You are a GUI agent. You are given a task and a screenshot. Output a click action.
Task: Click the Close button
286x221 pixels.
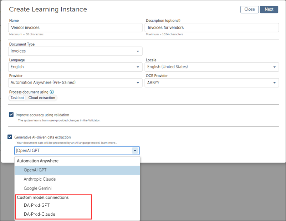click(249, 9)
